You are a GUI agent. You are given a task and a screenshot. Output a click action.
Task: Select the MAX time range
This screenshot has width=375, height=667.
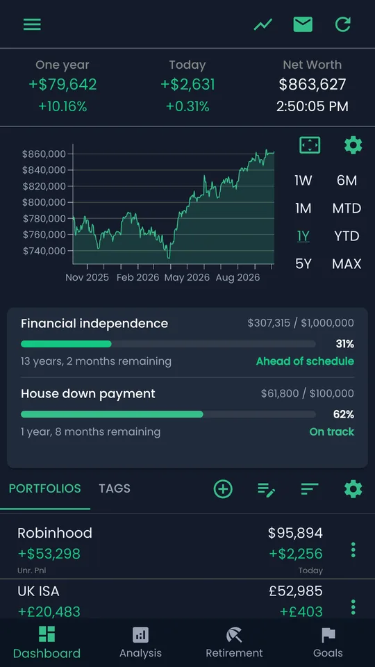347,264
